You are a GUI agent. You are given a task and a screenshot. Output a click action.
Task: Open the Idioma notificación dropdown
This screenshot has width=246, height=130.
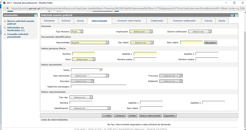tap(200, 31)
